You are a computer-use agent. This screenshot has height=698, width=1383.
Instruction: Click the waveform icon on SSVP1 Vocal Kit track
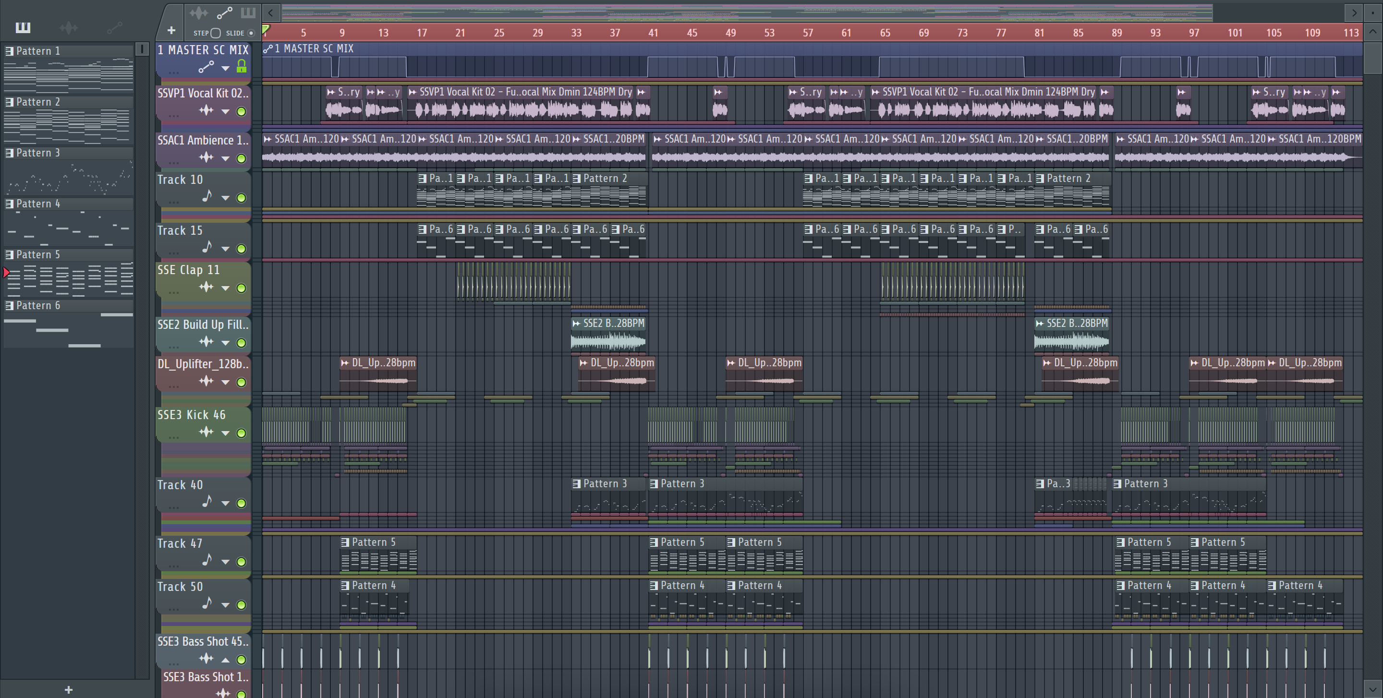click(206, 110)
